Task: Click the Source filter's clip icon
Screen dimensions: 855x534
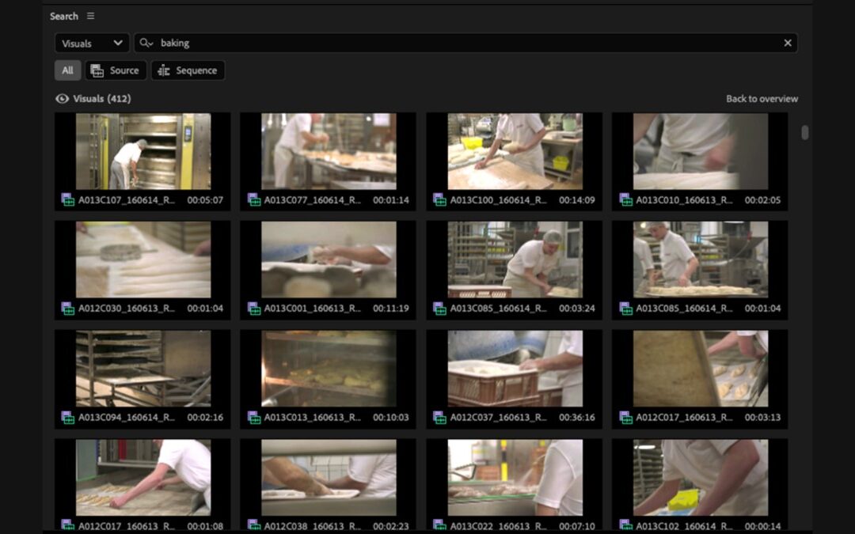Action: click(x=97, y=70)
